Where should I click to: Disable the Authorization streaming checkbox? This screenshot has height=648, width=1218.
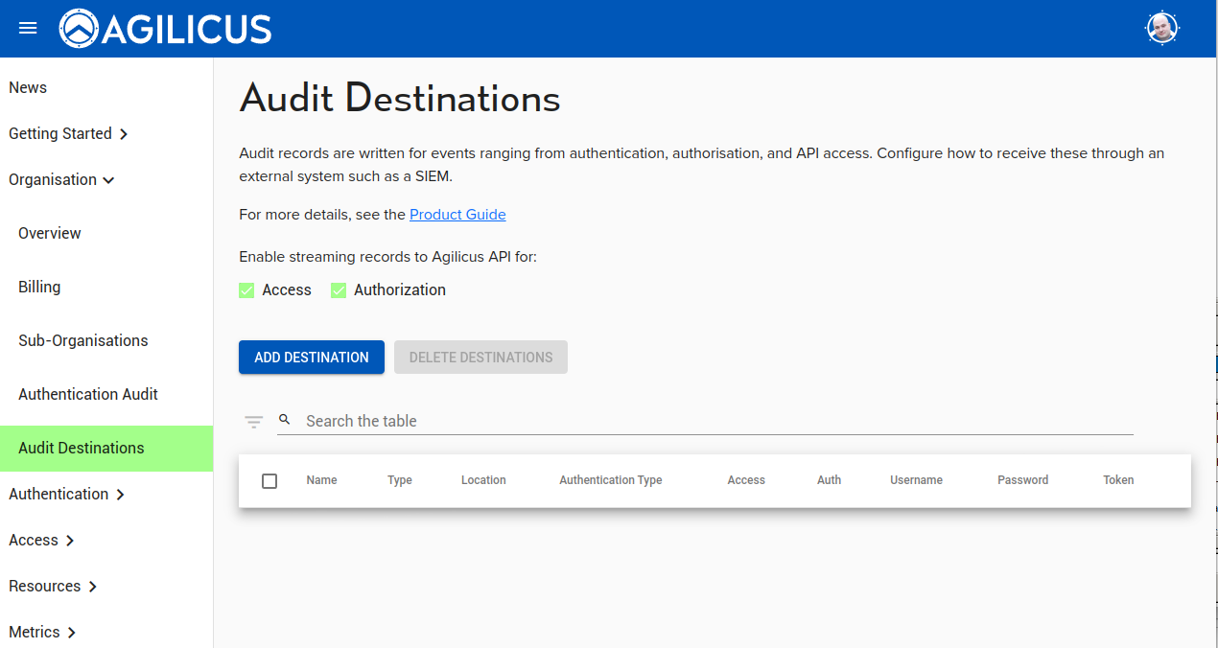coord(339,290)
